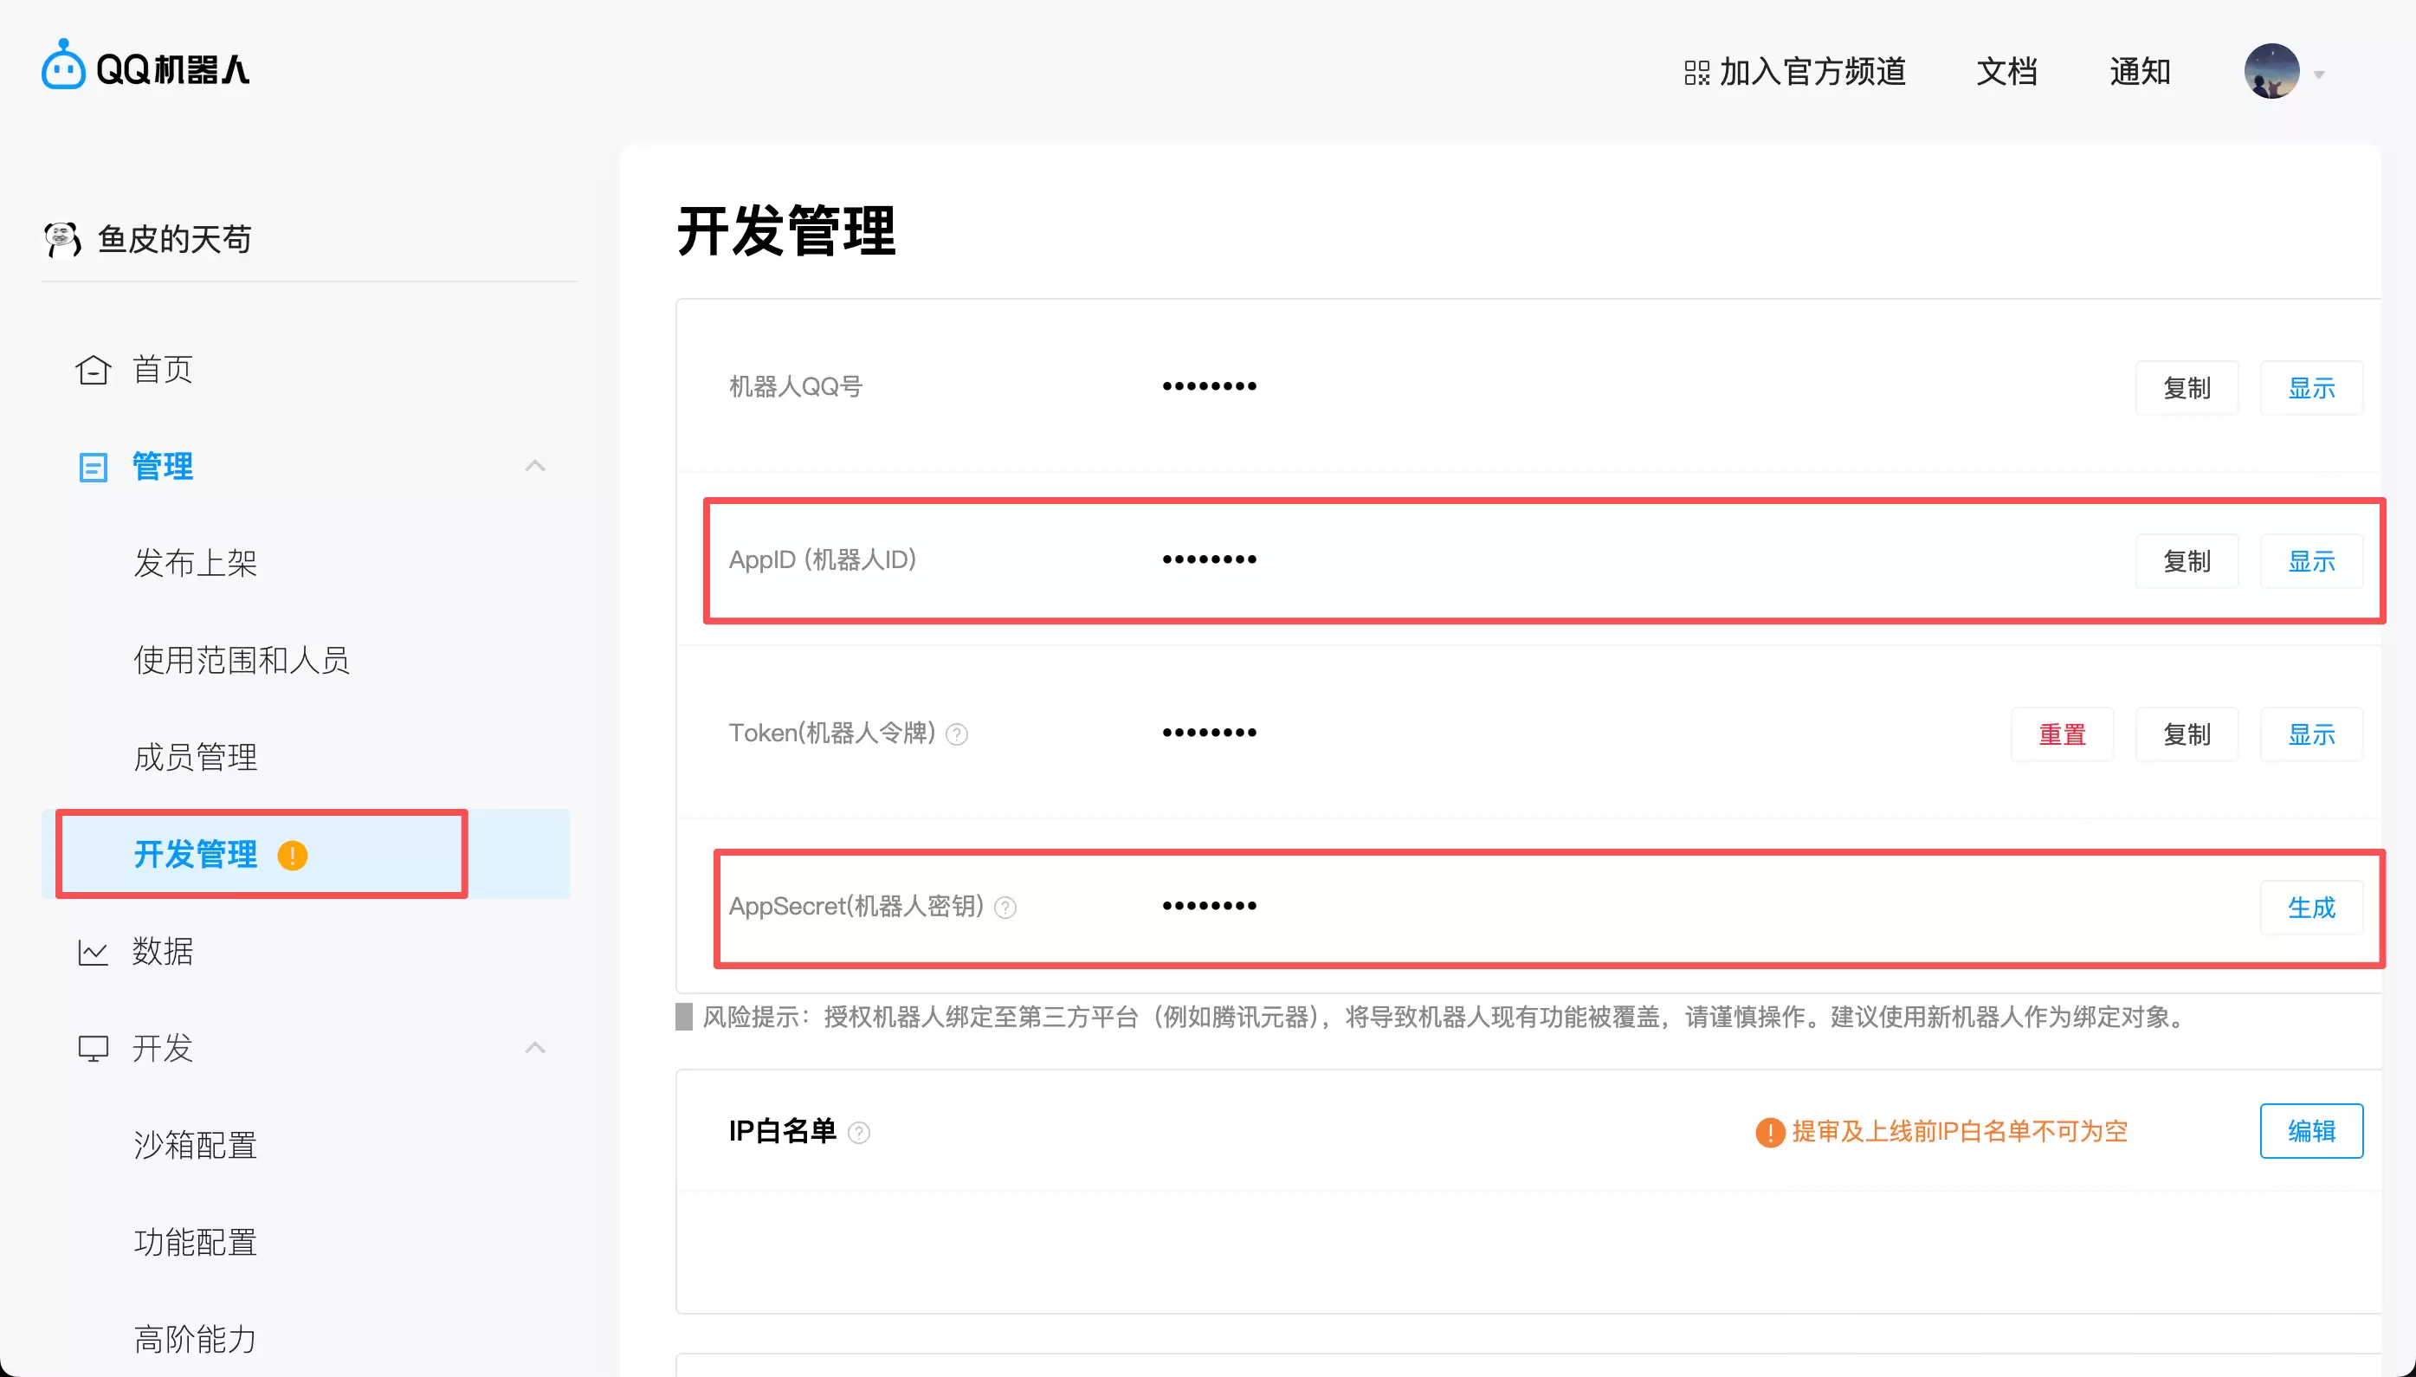Edit the IP白名单 with 编辑 button
The height and width of the screenshot is (1377, 2416).
[2311, 1131]
